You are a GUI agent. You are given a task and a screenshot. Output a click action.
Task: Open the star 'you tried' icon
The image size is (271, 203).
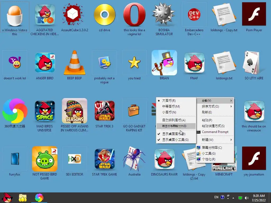coord(134,62)
